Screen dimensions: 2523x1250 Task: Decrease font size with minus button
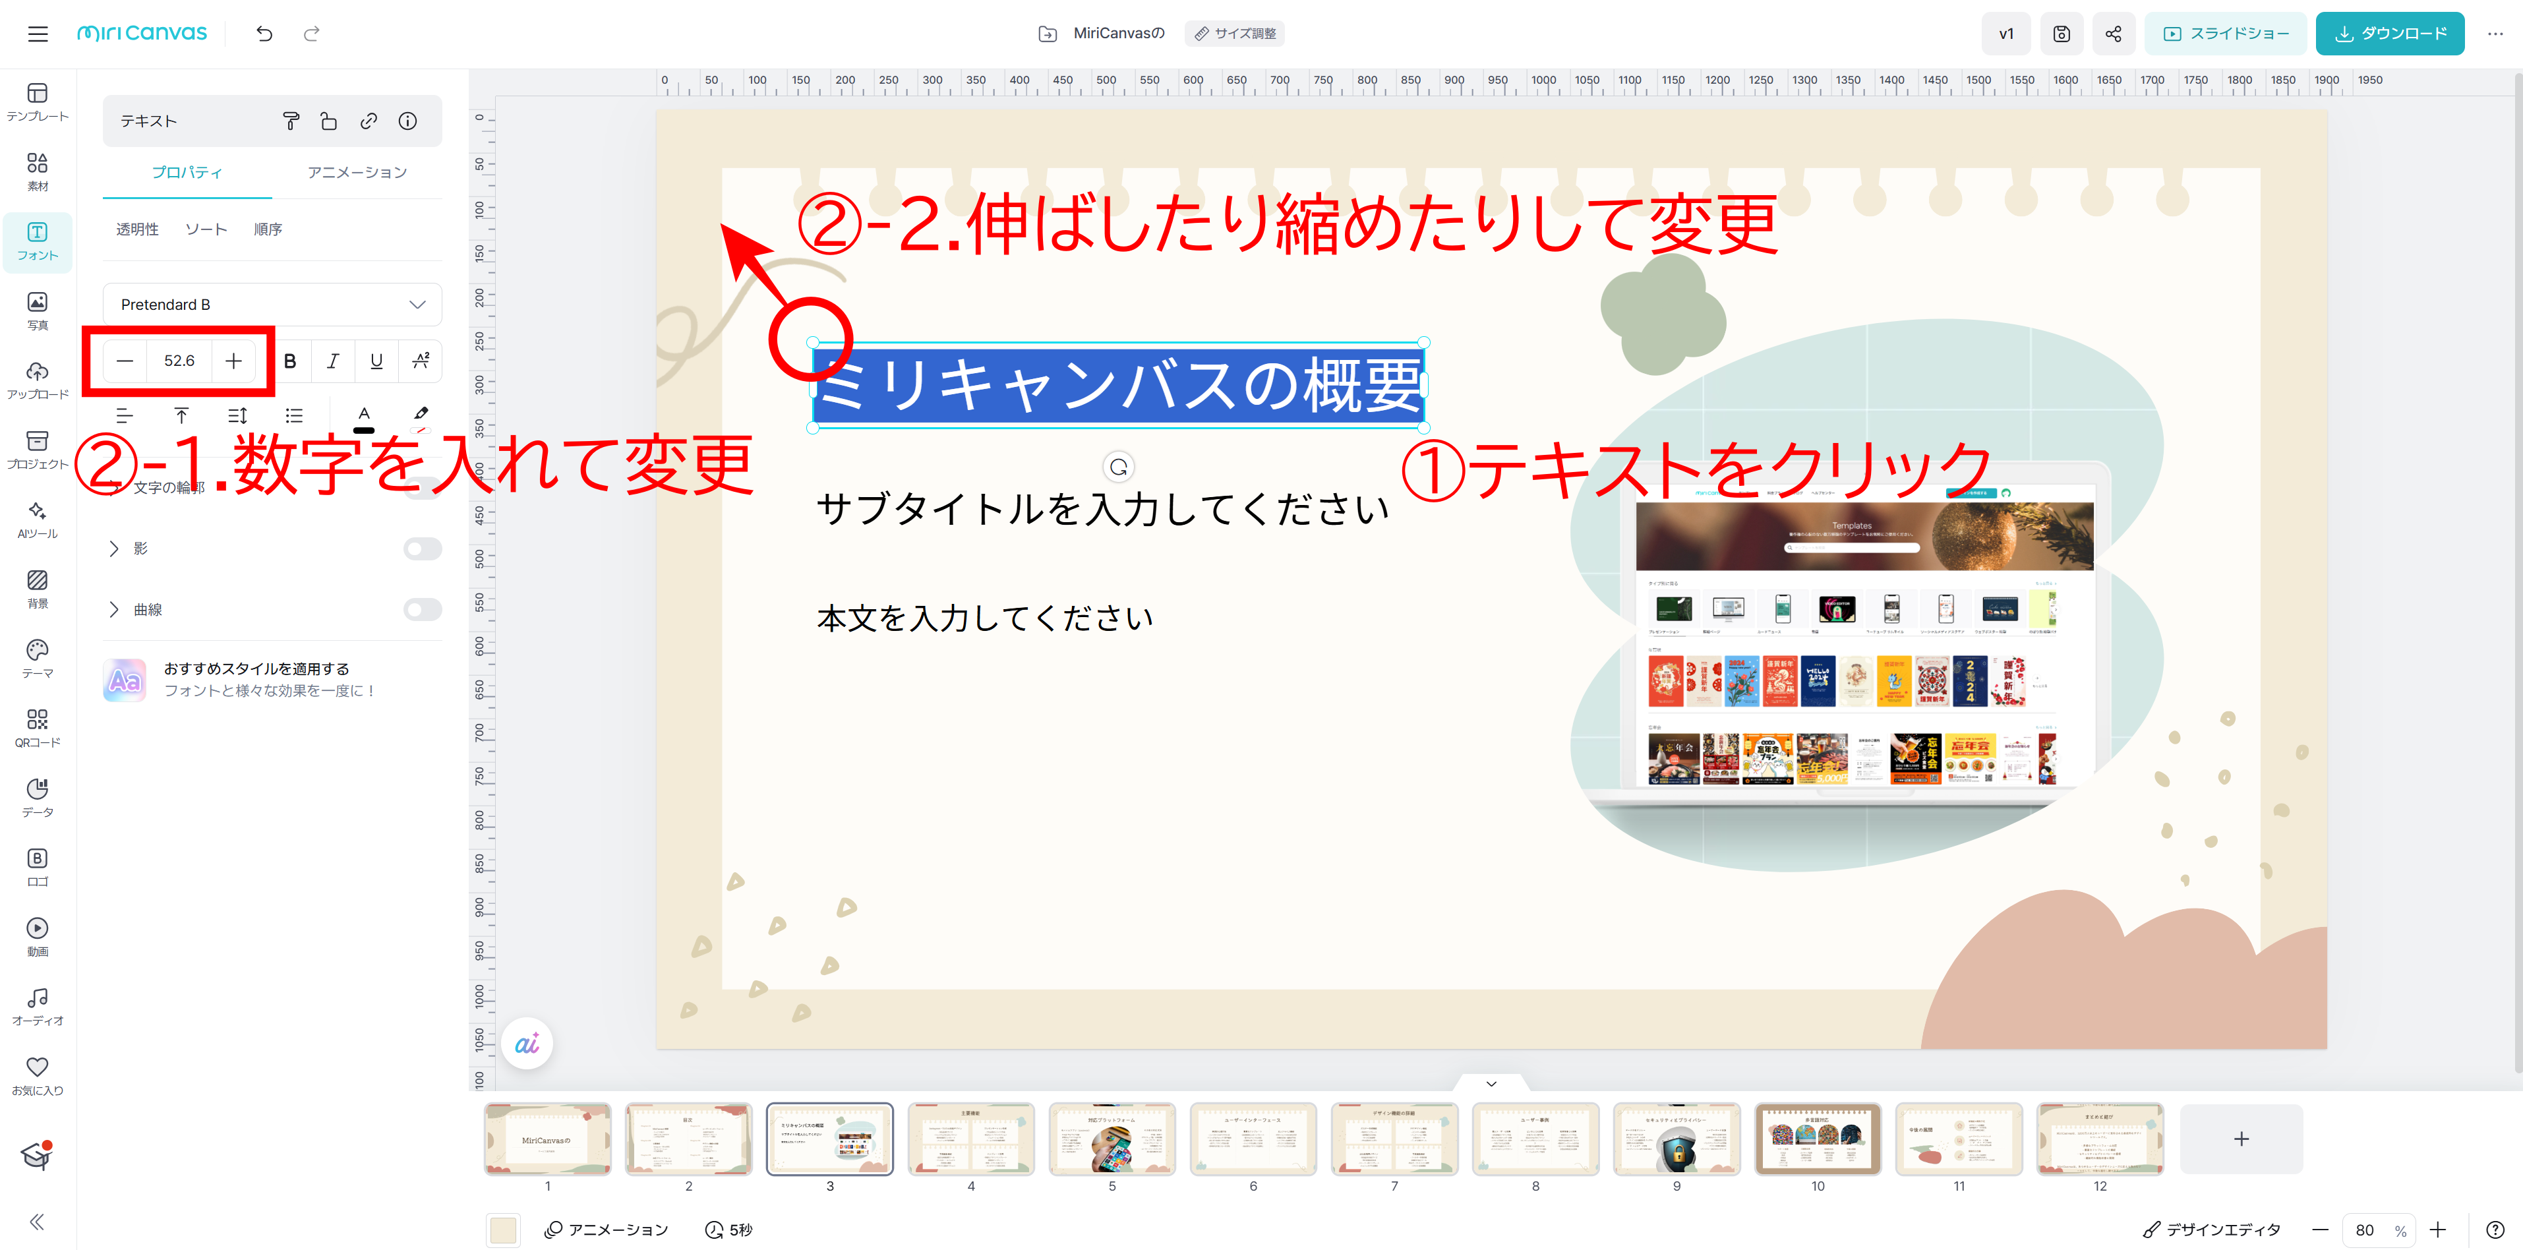tap(125, 361)
